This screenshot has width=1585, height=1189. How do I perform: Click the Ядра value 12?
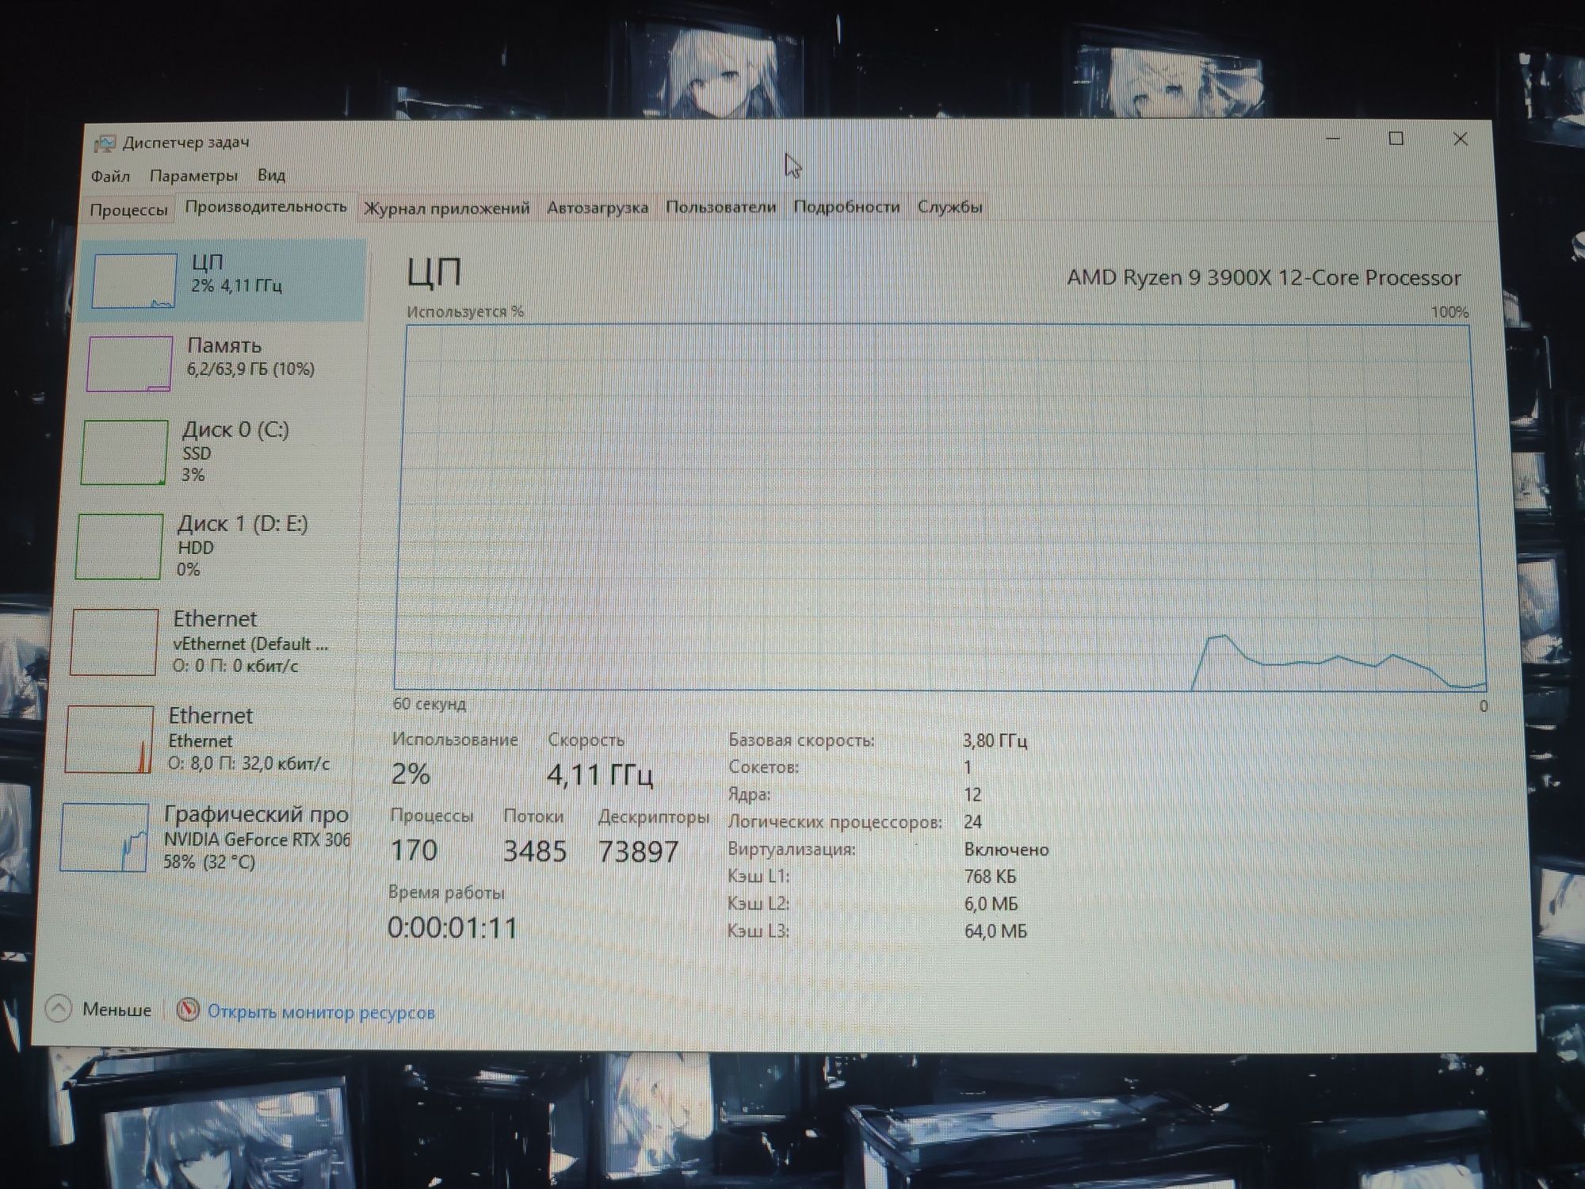pos(973,794)
